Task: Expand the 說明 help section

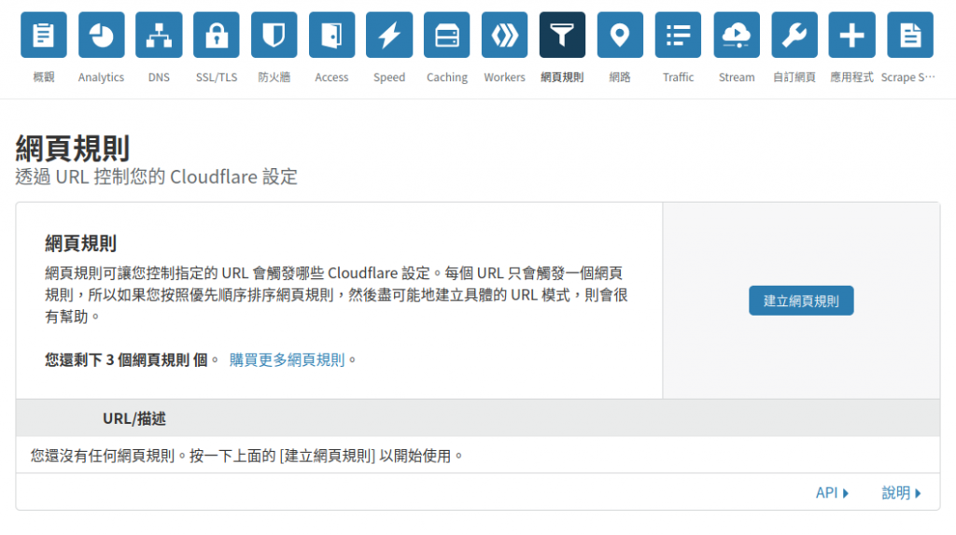Action: click(901, 493)
